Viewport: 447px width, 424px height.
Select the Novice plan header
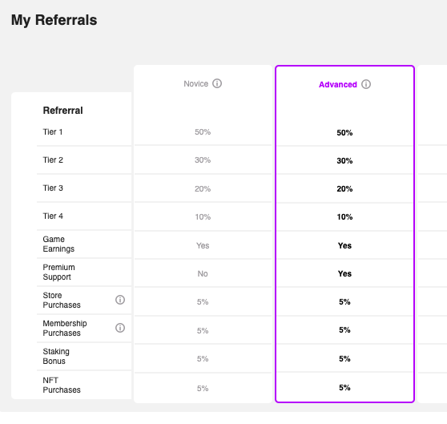[195, 84]
